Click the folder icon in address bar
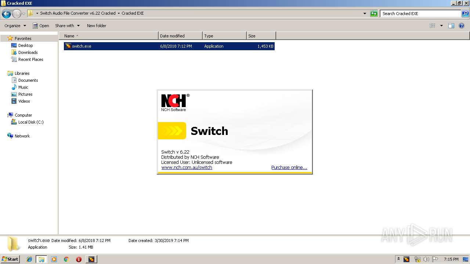The height and width of the screenshot is (264, 470). click(30, 13)
